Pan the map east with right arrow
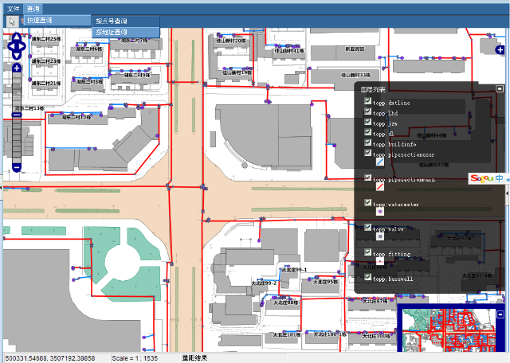This screenshot has height=363, width=510. (x=22, y=46)
